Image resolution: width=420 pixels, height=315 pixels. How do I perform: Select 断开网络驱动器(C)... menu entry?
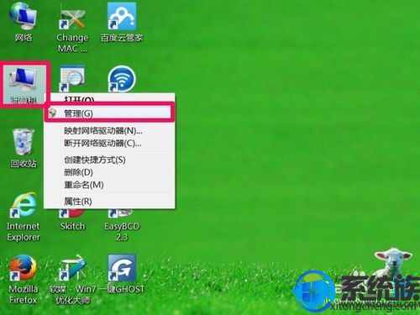(110, 144)
